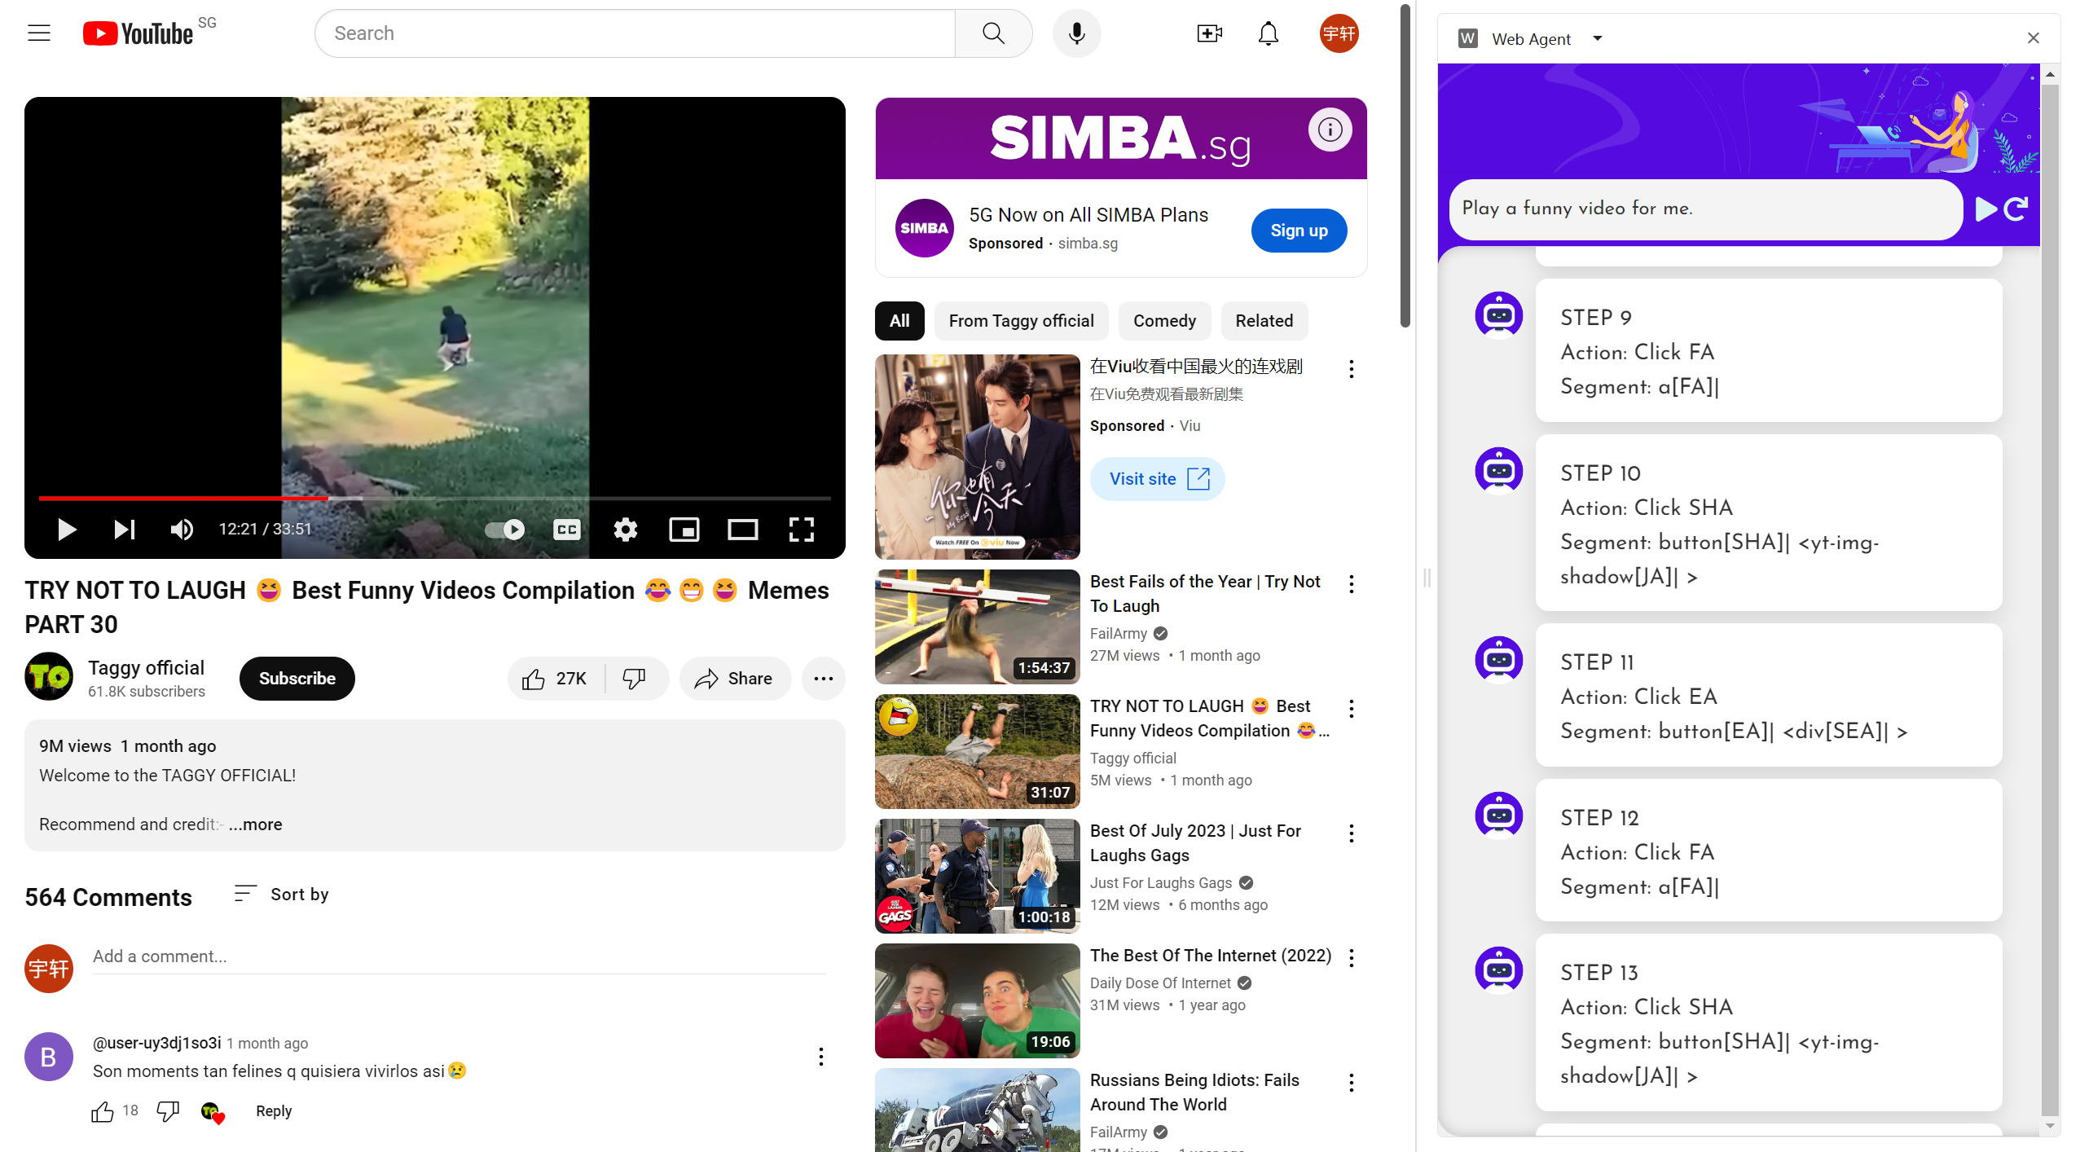
Task: Open Best Of July 2023 thumbnail
Action: coord(977,876)
